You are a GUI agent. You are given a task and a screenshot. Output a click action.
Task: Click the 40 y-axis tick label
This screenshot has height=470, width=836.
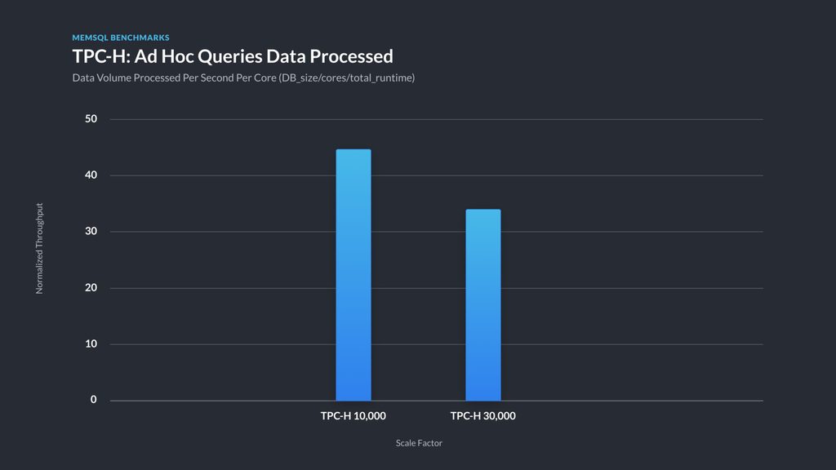pyautogui.click(x=91, y=175)
